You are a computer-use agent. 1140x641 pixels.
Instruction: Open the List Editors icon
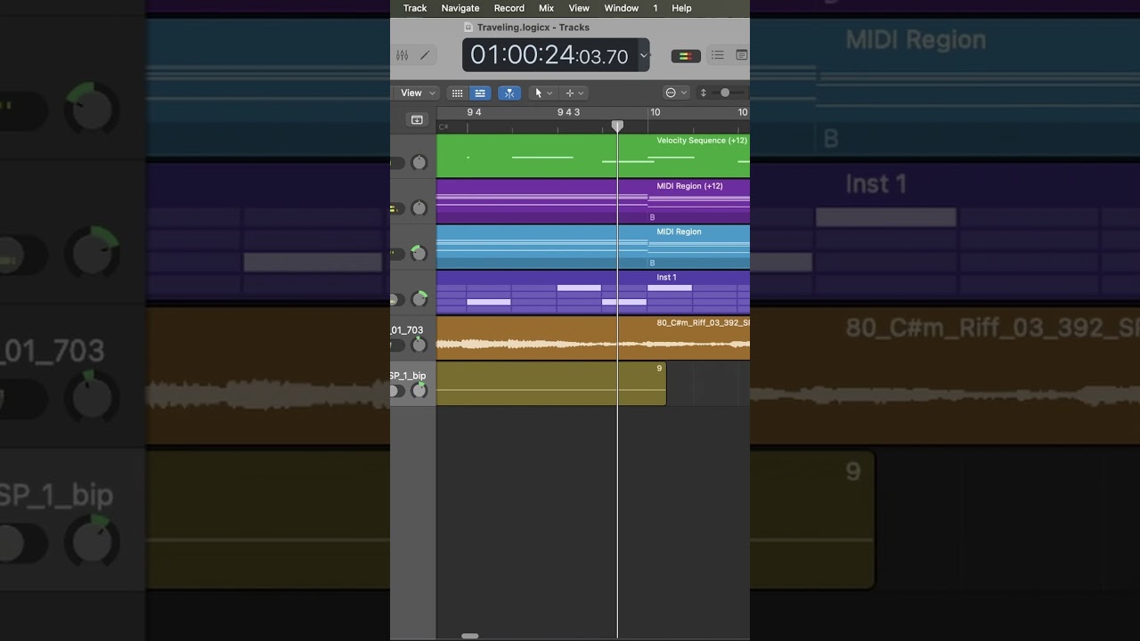(x=717, y=55)
